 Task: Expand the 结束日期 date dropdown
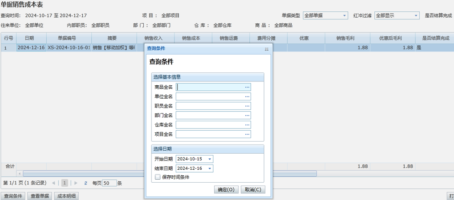210,169
